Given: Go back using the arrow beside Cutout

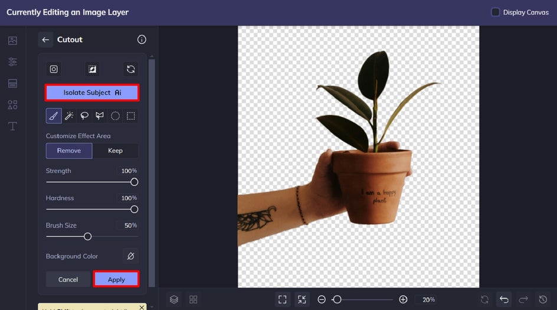Looking at the screenshot, I should click(45, 40).
